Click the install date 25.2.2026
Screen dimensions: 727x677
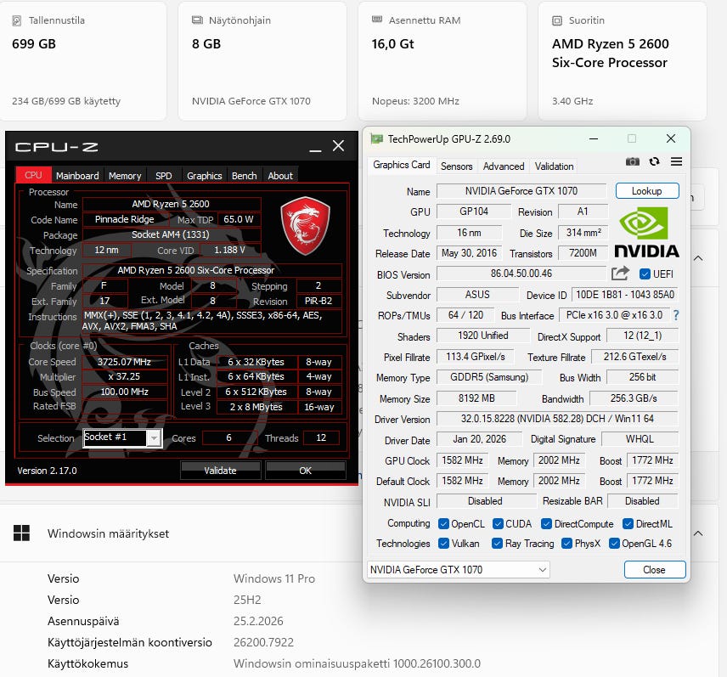click(258, 621)
